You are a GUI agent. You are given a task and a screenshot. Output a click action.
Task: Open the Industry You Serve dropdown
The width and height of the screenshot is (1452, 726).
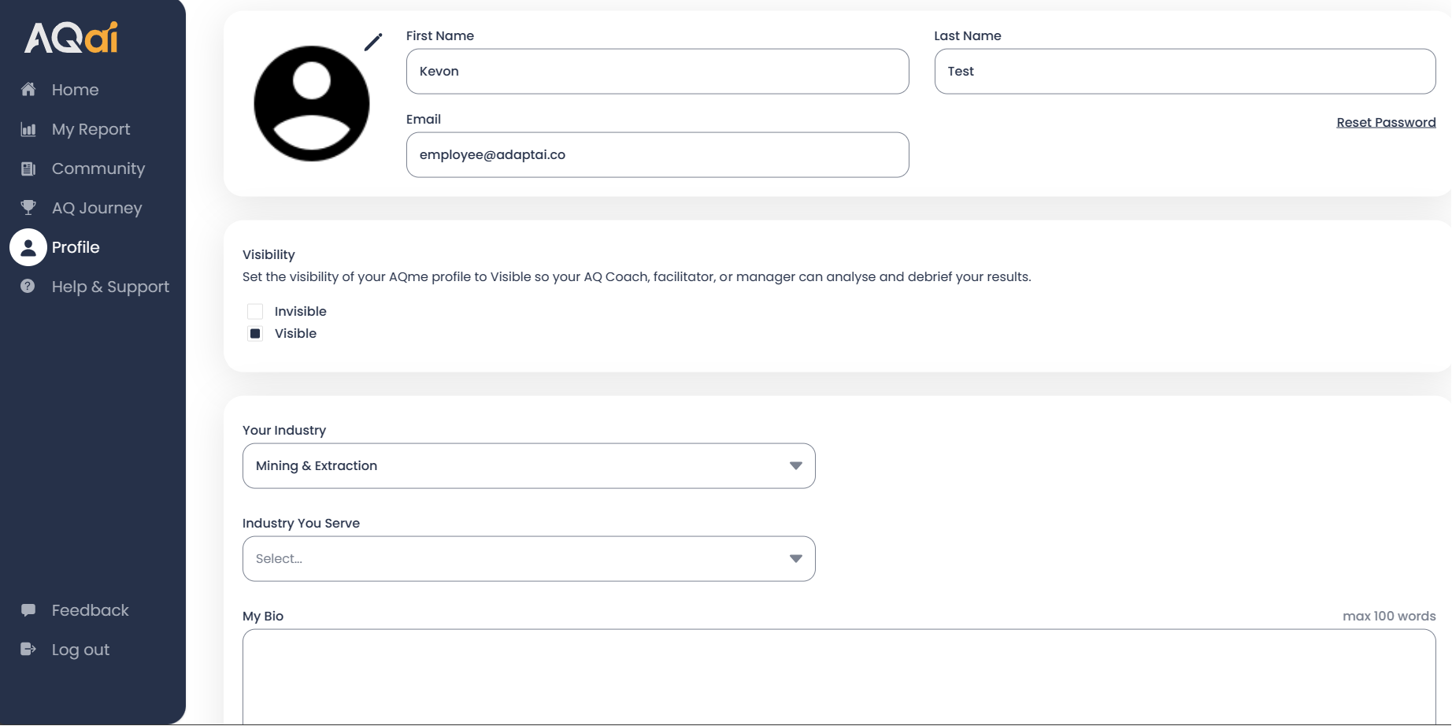(x=529, y=559)
